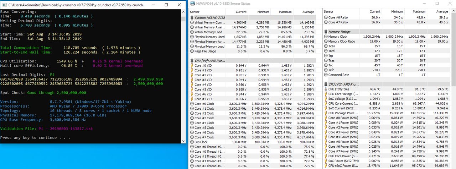
Task: Select the Core #0 Thread #0 usage row
Action: click(x=253, y=147)
